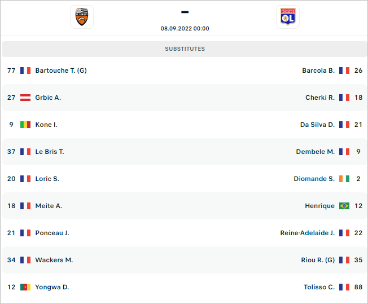Screen dimensions: 368x304
Task: Click the French flag beside Tolisso C.
Action: (344, 287)
